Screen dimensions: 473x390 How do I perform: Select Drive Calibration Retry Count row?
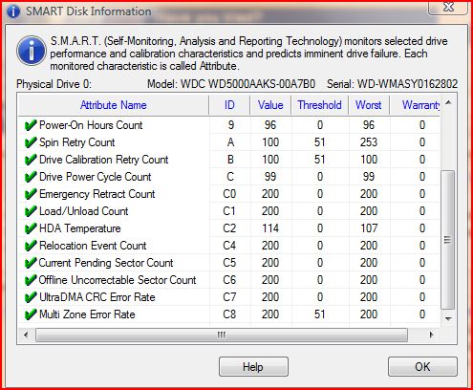[229, 160]
